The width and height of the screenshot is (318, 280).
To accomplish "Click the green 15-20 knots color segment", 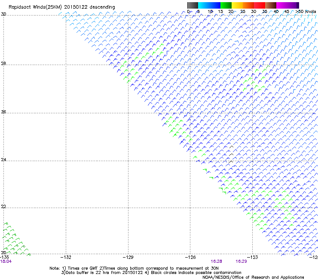I will [x=226, y=5].
